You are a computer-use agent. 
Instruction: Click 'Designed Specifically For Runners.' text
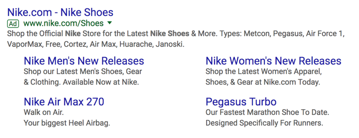[x=264, y=123]
